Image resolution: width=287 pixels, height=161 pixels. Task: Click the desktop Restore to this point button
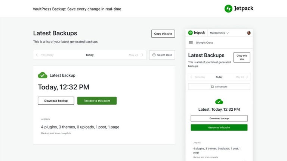(x=97, y=101)
